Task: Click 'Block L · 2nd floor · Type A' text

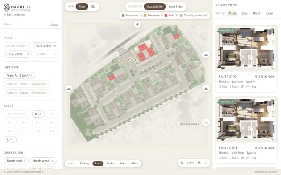Action: click(237, 153)
